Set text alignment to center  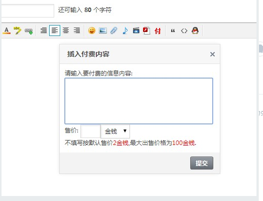pyautogui.click(x=66, y=30)
